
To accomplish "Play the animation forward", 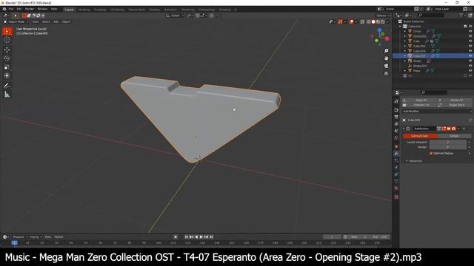I will [x=201, y=237].
